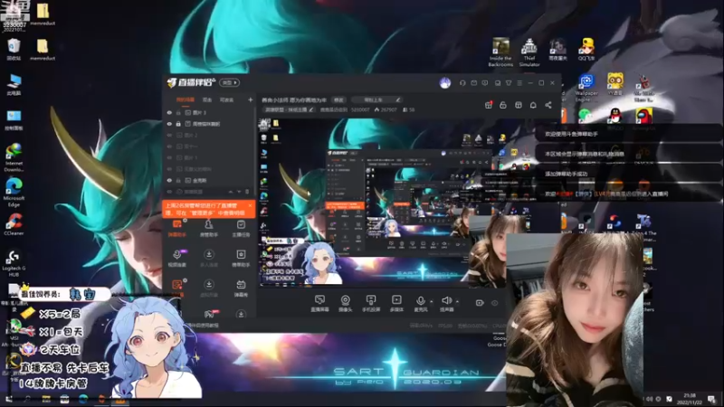The height and width of the screenshot is (407, 724).
Task: Open Thief Simulator desktop shortcut
Action: [529, 52]
